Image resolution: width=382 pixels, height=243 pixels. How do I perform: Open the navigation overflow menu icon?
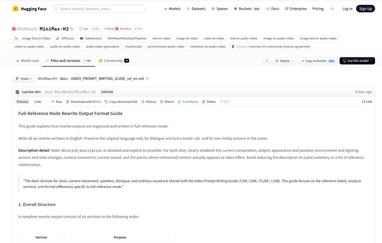point(332,9)
